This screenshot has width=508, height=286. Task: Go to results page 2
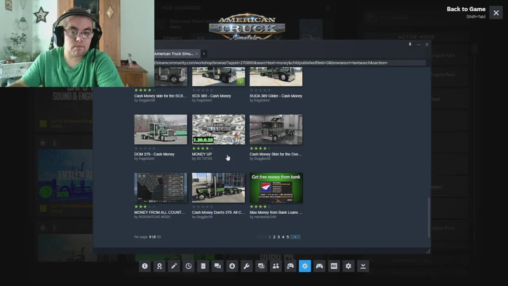[274, 237]
